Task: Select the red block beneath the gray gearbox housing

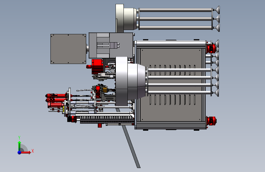Action: click(98, 66)
